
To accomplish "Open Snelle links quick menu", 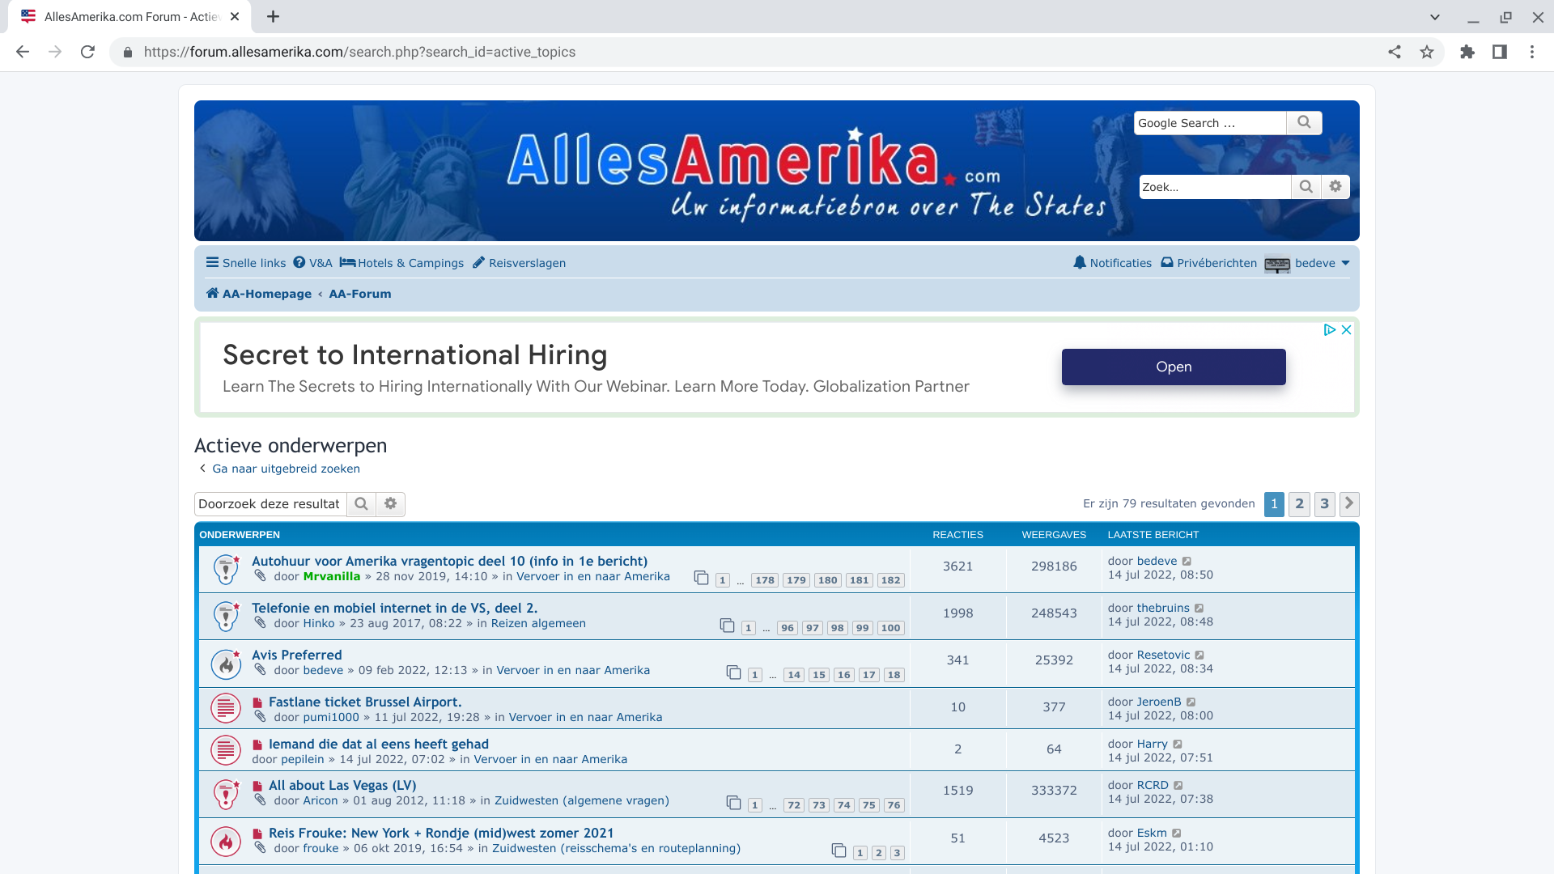I will 245,263.
